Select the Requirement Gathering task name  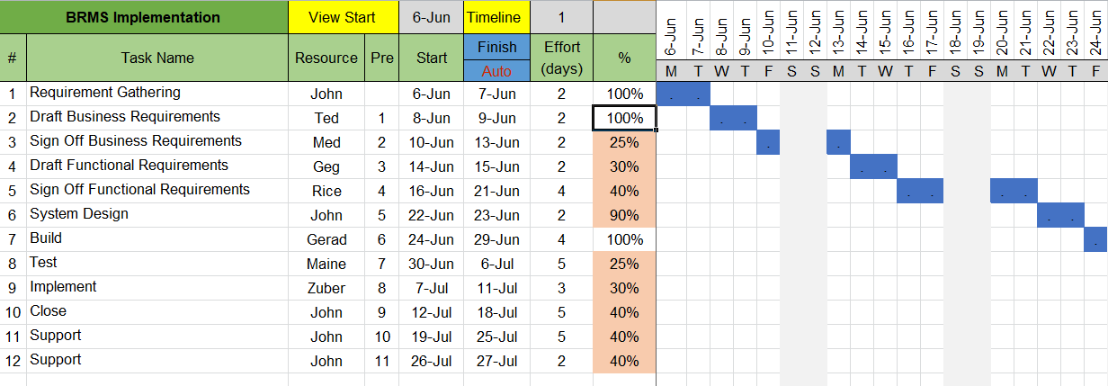coord(105,93)
